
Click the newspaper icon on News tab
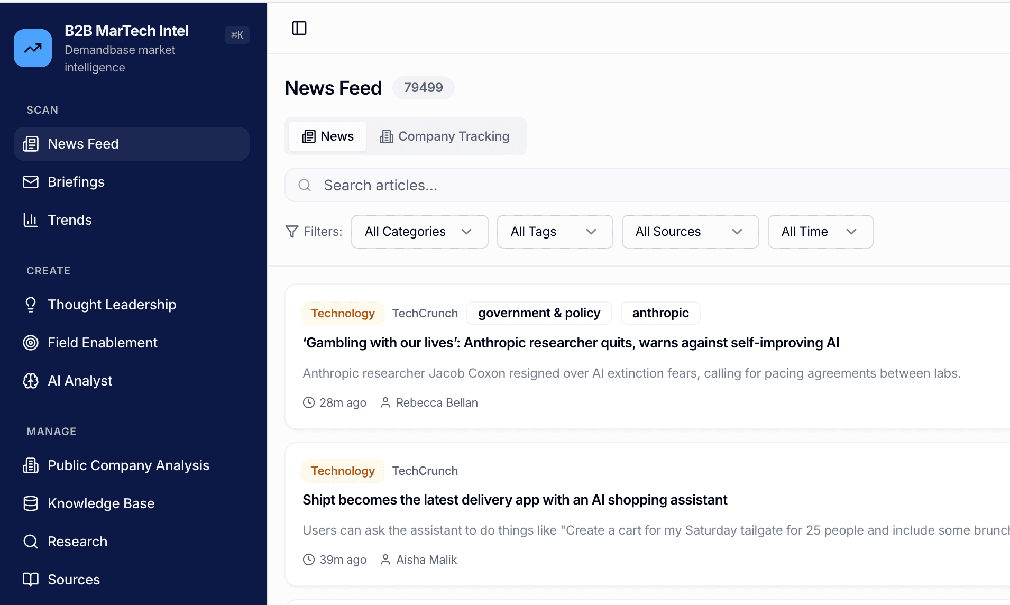point(309,136)
